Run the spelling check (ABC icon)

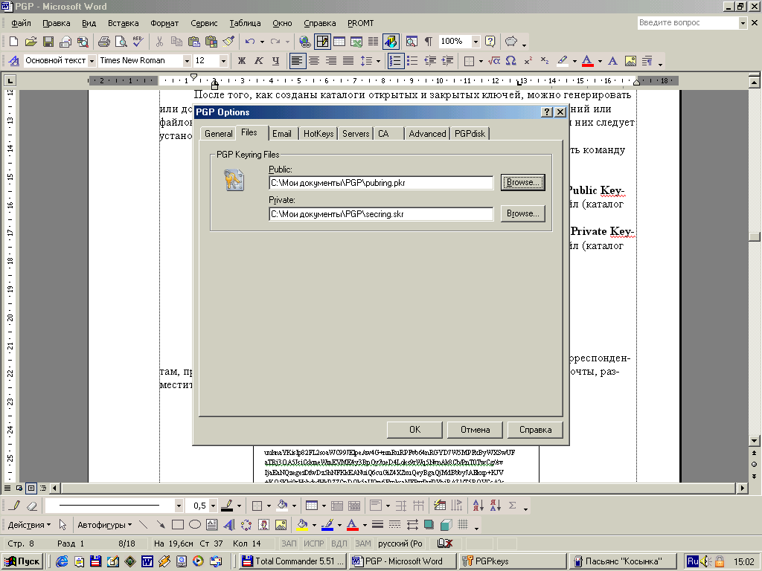click(138, 42)
